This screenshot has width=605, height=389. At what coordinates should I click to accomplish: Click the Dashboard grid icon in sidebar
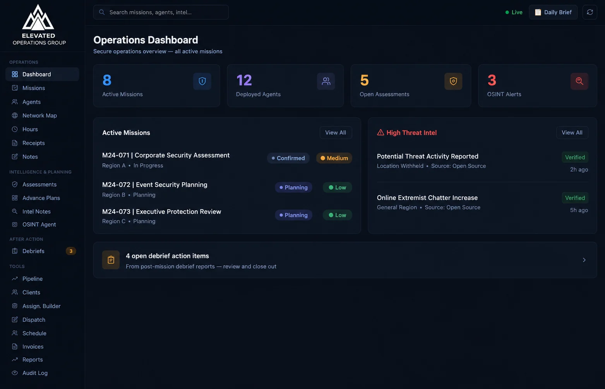coord(15,74)
